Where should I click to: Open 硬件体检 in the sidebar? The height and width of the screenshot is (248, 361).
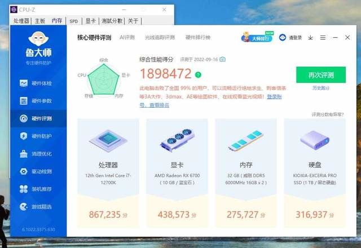tap(38, 83)
